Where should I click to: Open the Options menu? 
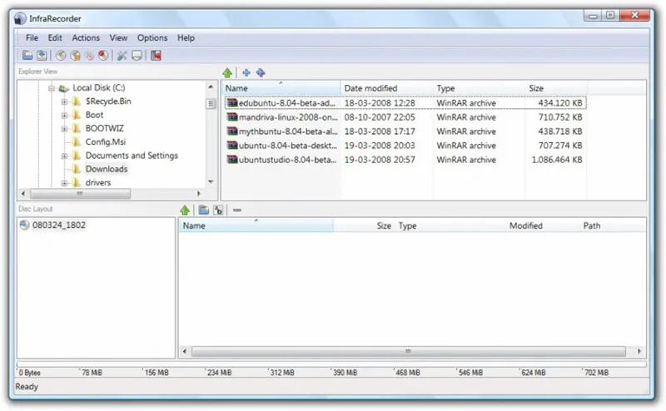[x=152, y=37]
